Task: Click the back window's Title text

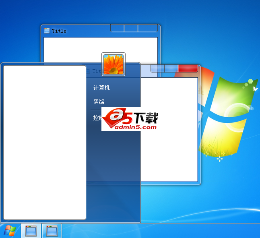Action: point(59,31)
